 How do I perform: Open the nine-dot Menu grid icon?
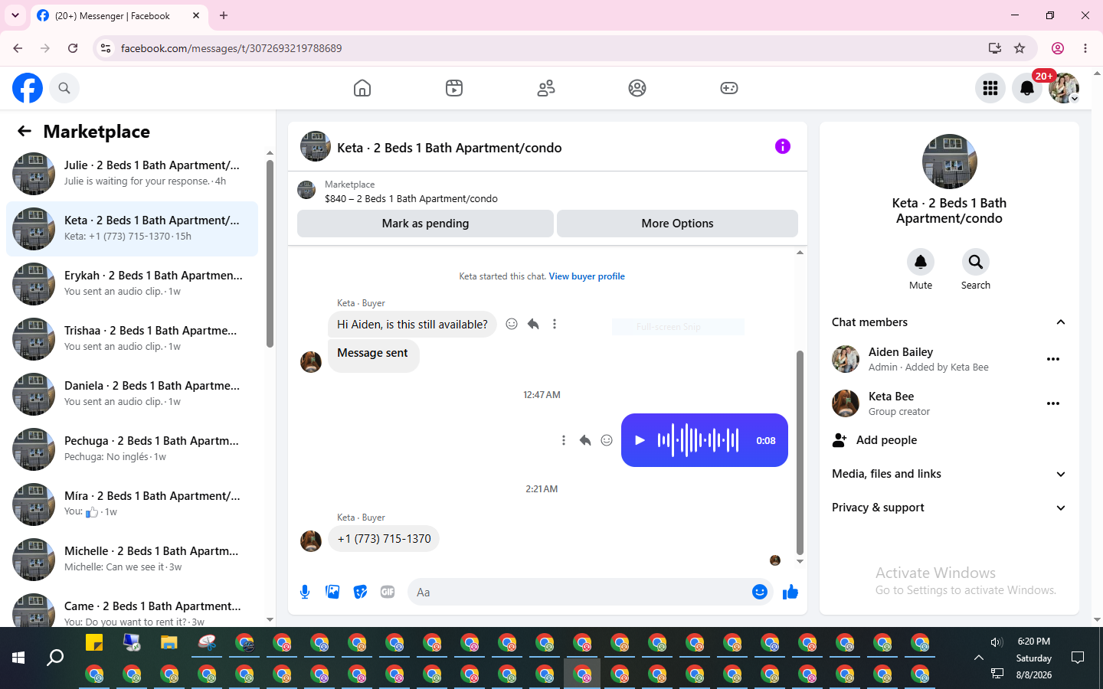[x=990, y=88]
